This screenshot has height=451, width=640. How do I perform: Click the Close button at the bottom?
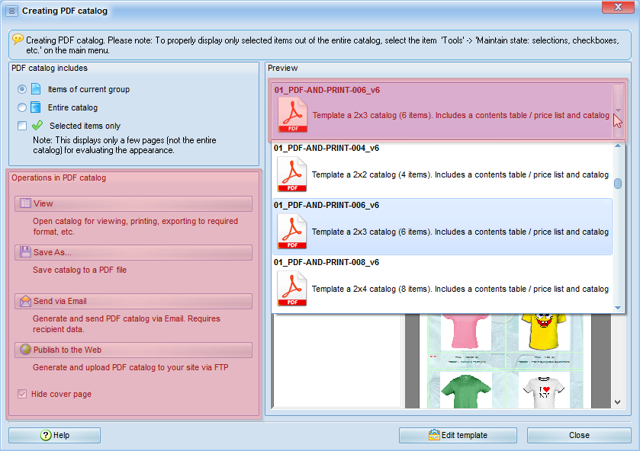click(x=579, y=435)
